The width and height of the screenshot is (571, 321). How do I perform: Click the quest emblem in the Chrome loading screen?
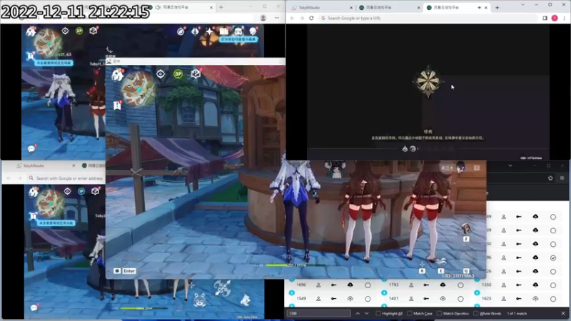tap(428, 81)
